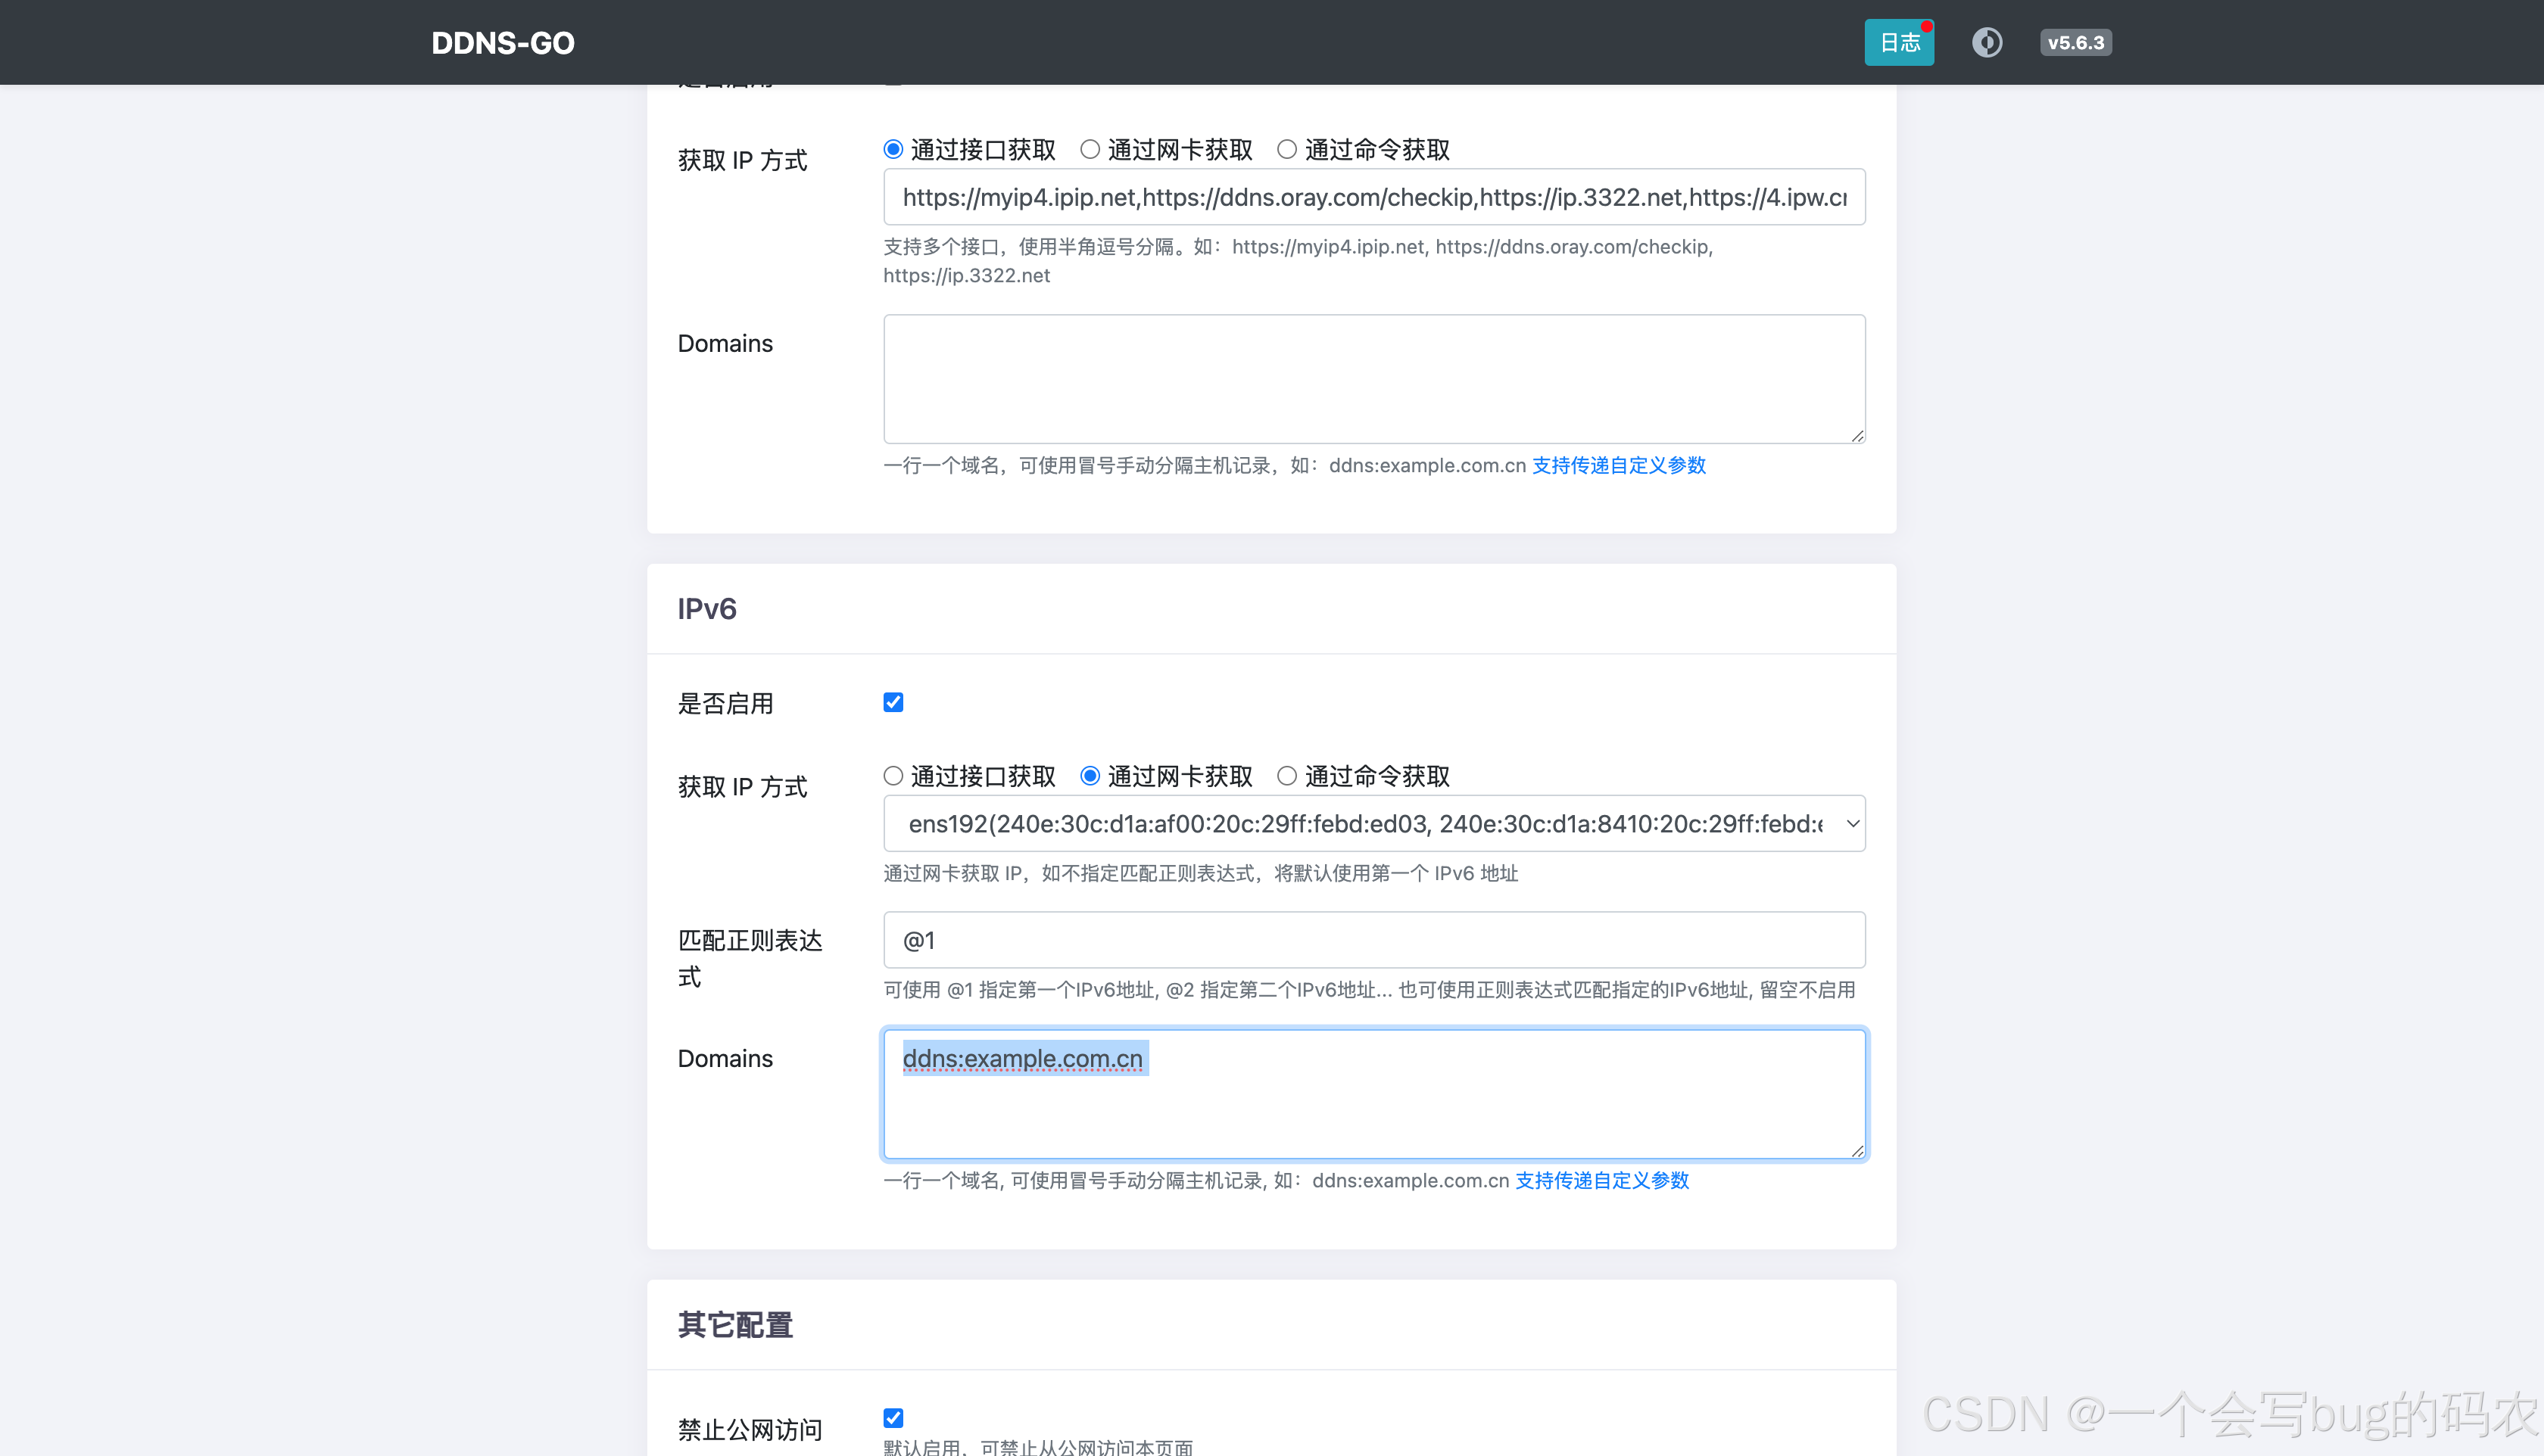Select IPv4 通过命令获取 radio option
2544x1456 pixels.
pyautogui.click(x=1287, y=150)
